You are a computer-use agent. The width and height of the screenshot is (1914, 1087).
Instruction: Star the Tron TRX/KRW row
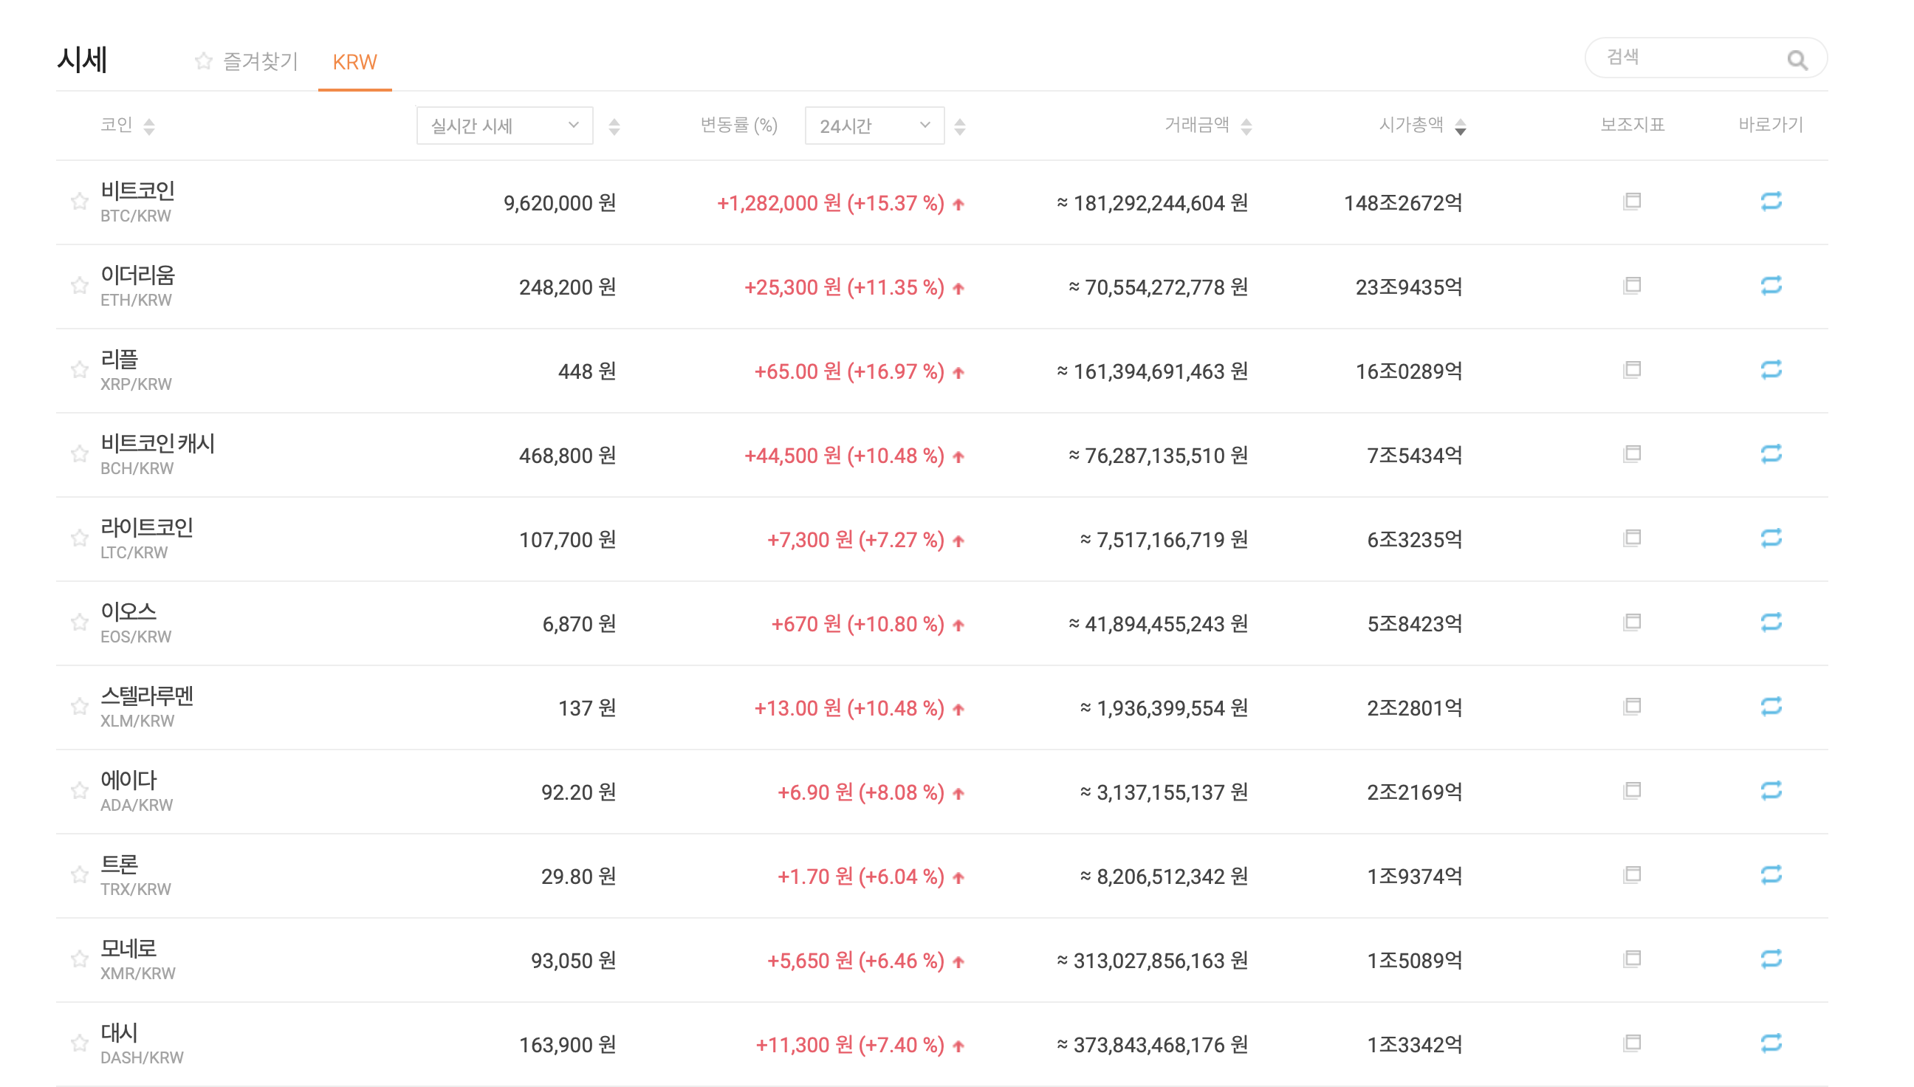(79, 875)
